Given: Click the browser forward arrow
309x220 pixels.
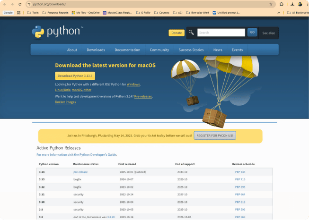Looking at the screenshot, I should click(12, 4).
